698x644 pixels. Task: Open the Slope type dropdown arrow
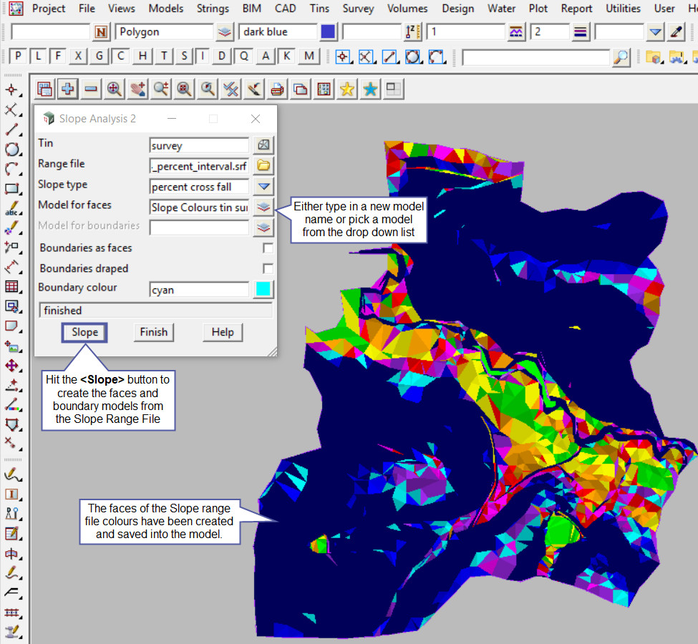click(263, 187)
